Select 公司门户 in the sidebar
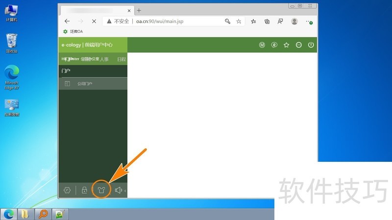 [93, 84]
